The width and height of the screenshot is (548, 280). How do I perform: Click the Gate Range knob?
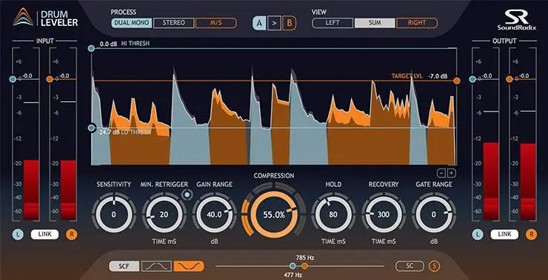click(433, 214)
